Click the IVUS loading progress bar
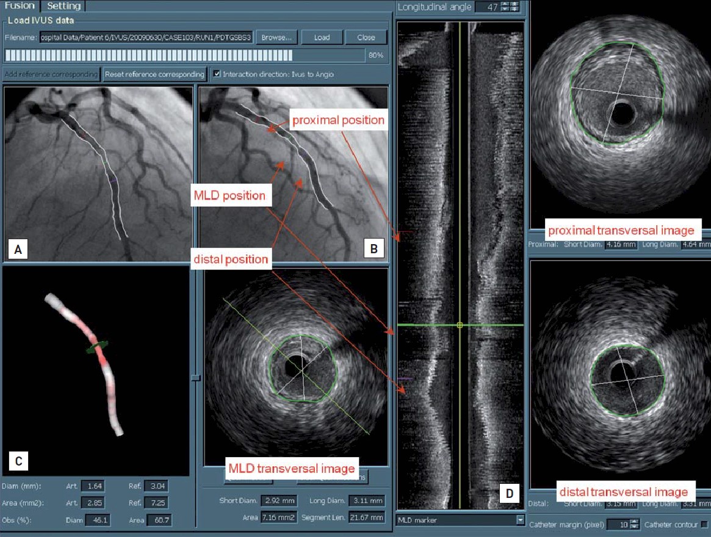Screen dimensions: 711x537 click(x=183, y=55)
